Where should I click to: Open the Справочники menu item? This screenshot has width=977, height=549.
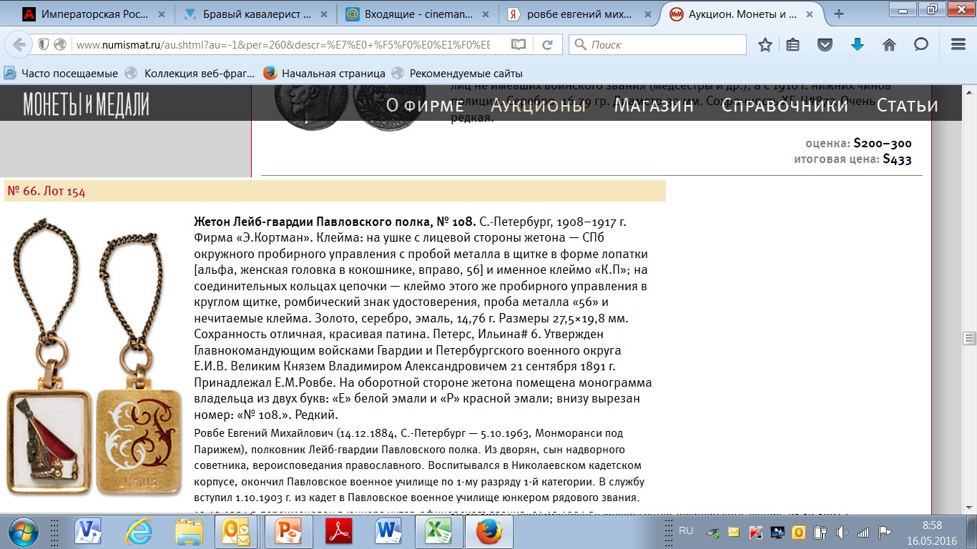coord(785,105)
